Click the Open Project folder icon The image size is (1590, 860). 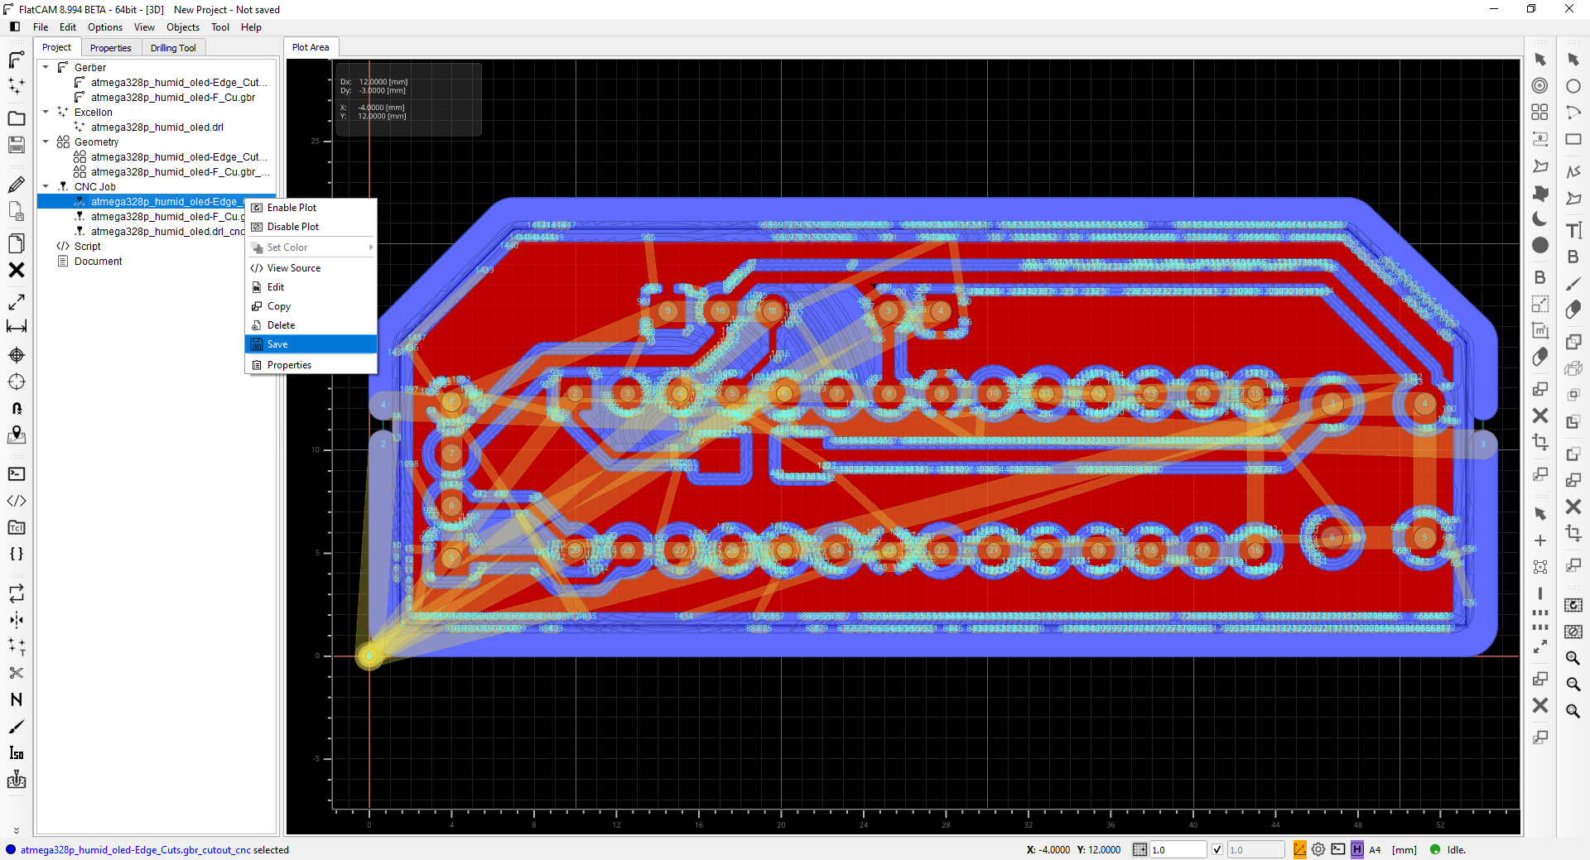click(x=17, y=118)
